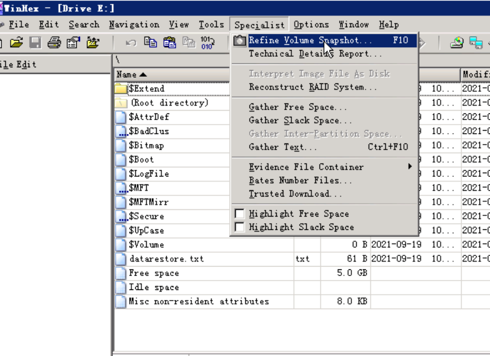Click the Open folder toolbar icon

17,43
